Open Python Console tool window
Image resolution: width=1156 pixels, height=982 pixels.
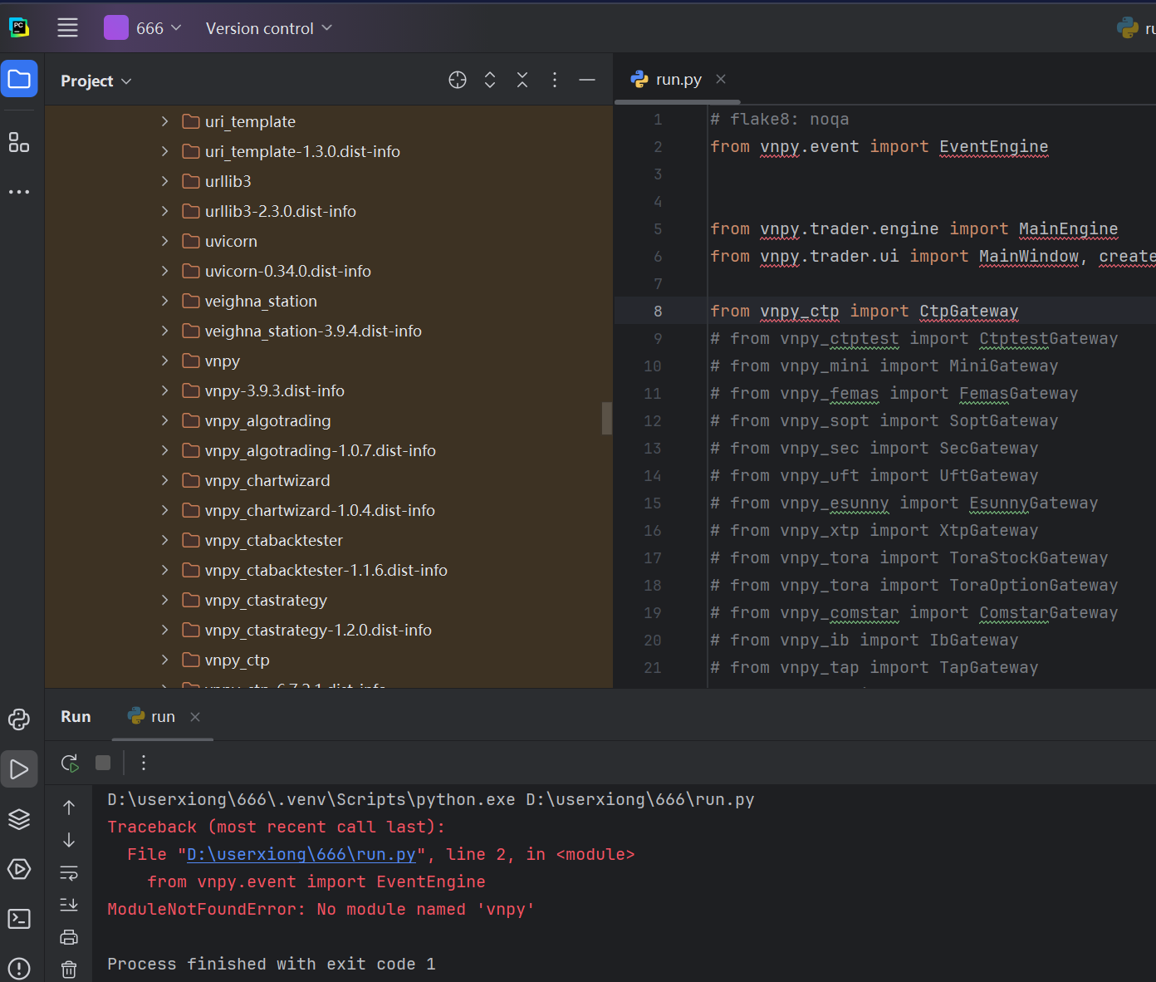(19, 719)
